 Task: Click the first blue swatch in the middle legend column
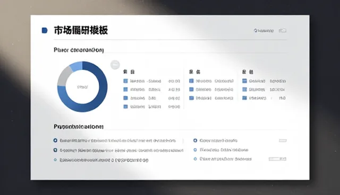pos(191,81)
